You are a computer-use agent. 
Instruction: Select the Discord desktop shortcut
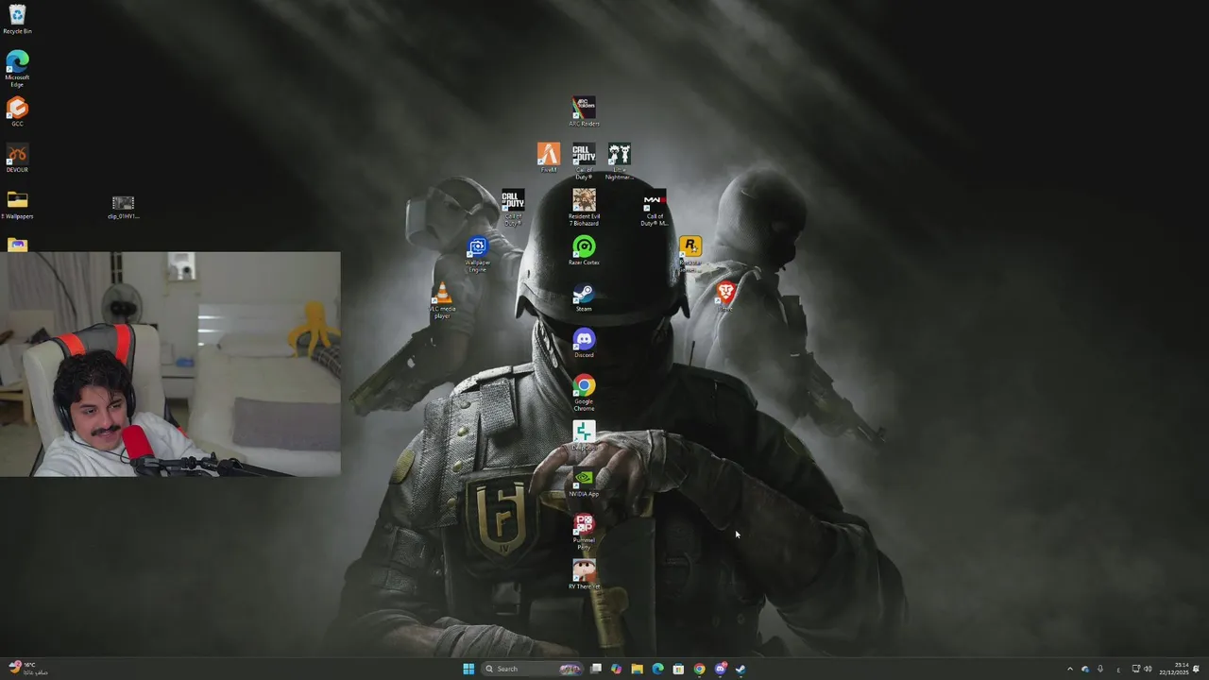tap(584, 343)
